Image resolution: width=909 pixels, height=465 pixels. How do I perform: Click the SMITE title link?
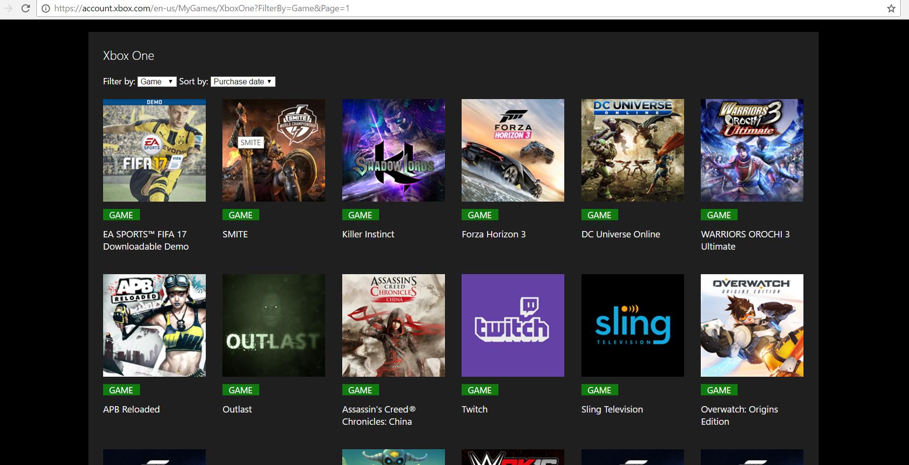[x=235, y=234]
